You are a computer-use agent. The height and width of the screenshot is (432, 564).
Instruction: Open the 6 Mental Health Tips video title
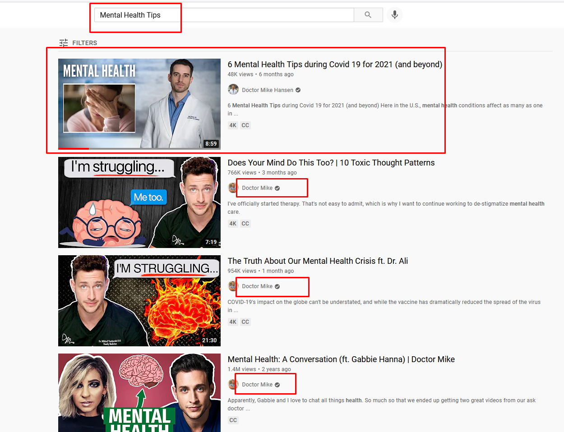[x=335, y=64]
